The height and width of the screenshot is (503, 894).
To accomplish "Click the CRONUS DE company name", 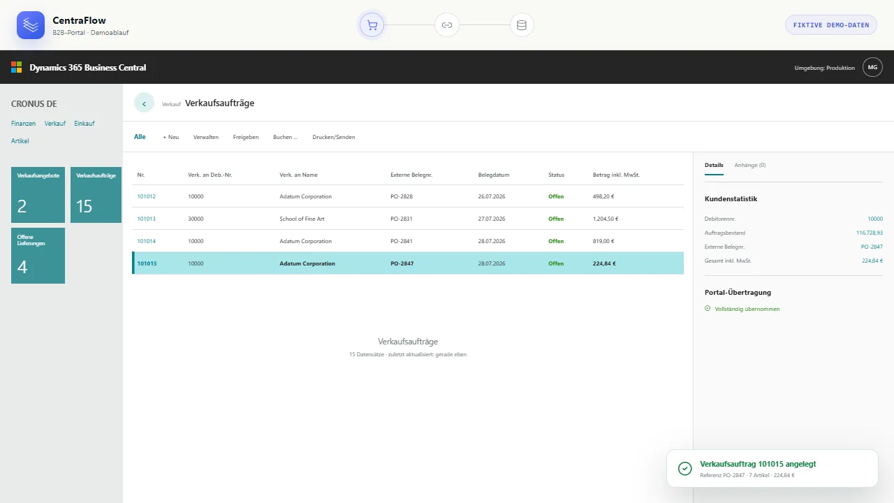I will [x=34, y=103].
